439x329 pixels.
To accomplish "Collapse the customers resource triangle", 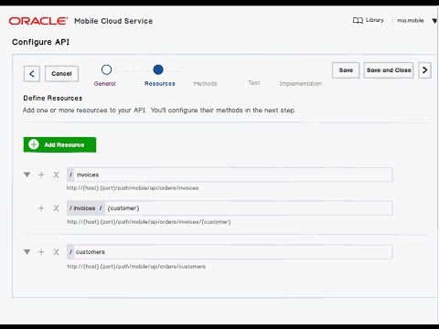I will point(27,252).
